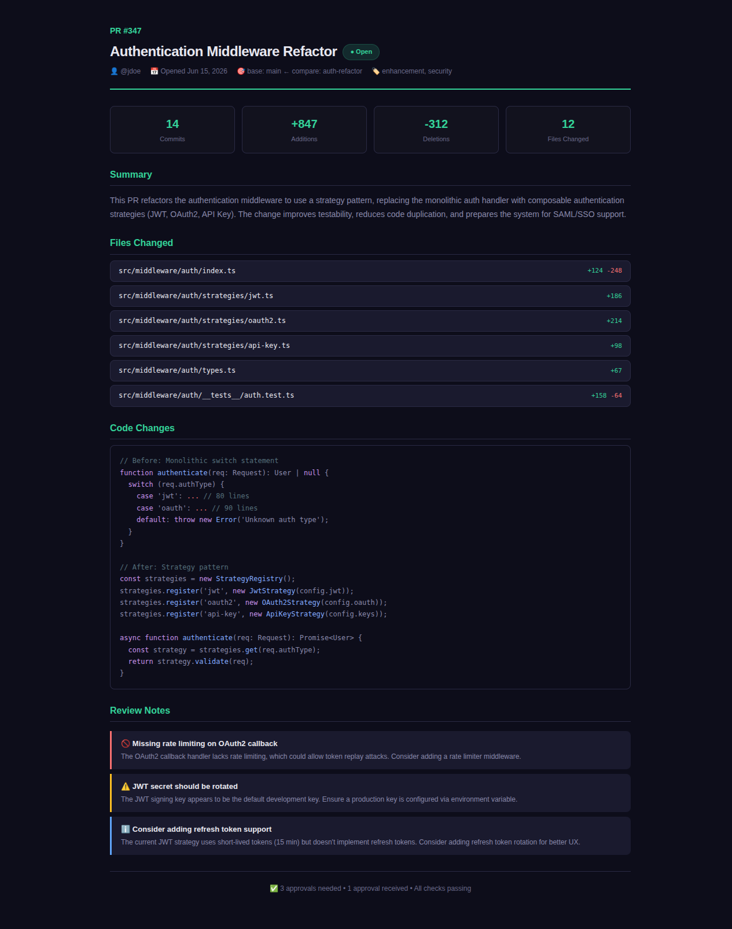Viewport: 732px width, 929px height.
Task: Click the Open status badge
Action: pos(361,52)
